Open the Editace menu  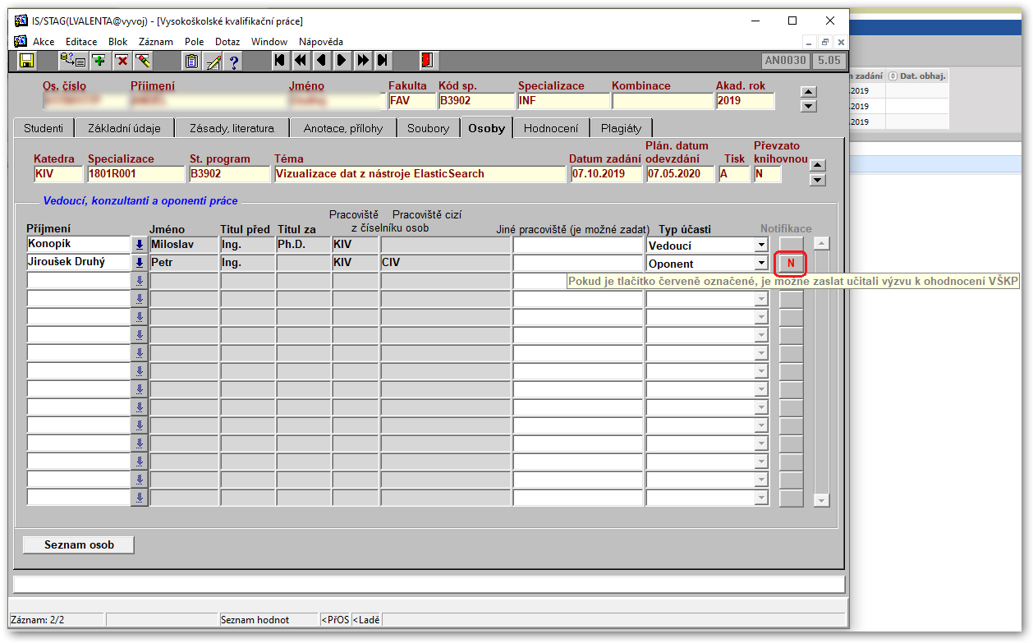[x=81, y=42]
